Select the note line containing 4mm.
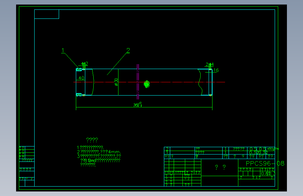The width and height of the screenshot is (303, 196). 99,152
